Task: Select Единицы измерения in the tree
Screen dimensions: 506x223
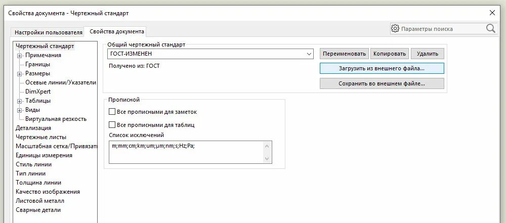Action: pos(44,155)
